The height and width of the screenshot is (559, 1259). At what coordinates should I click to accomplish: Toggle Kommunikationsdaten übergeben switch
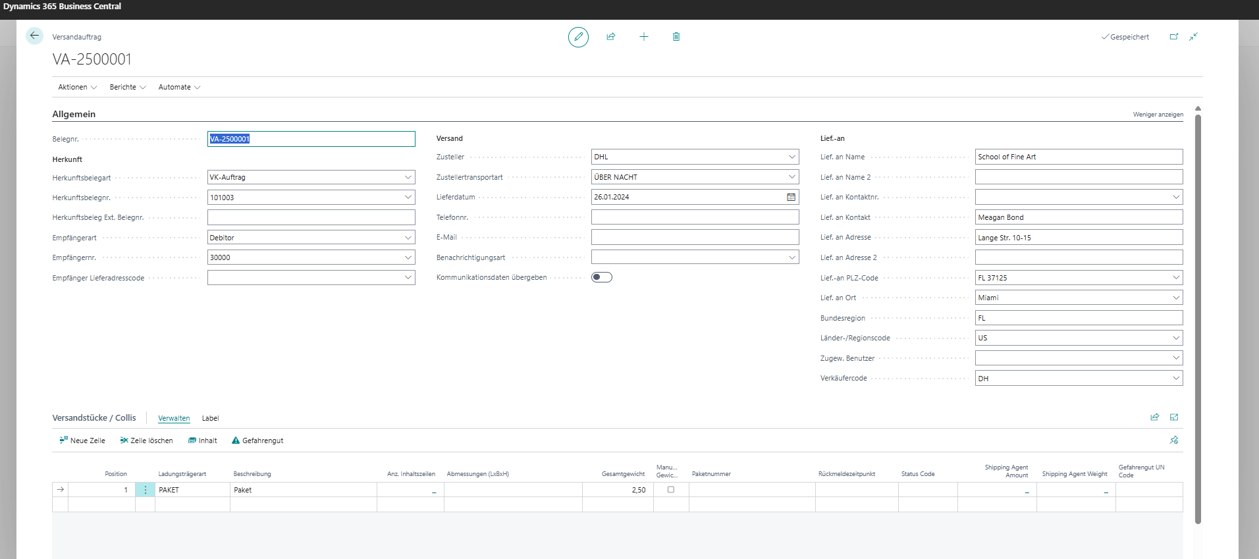pos(601,277)
